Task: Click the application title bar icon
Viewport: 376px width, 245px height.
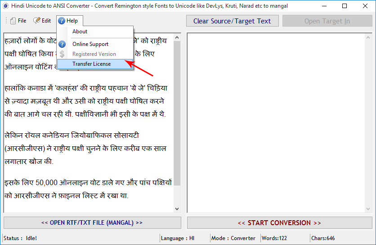Action: coord(5,6)
